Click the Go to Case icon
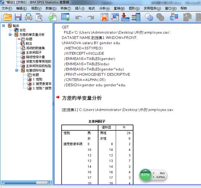201x188 pixels. pos(115,17)
